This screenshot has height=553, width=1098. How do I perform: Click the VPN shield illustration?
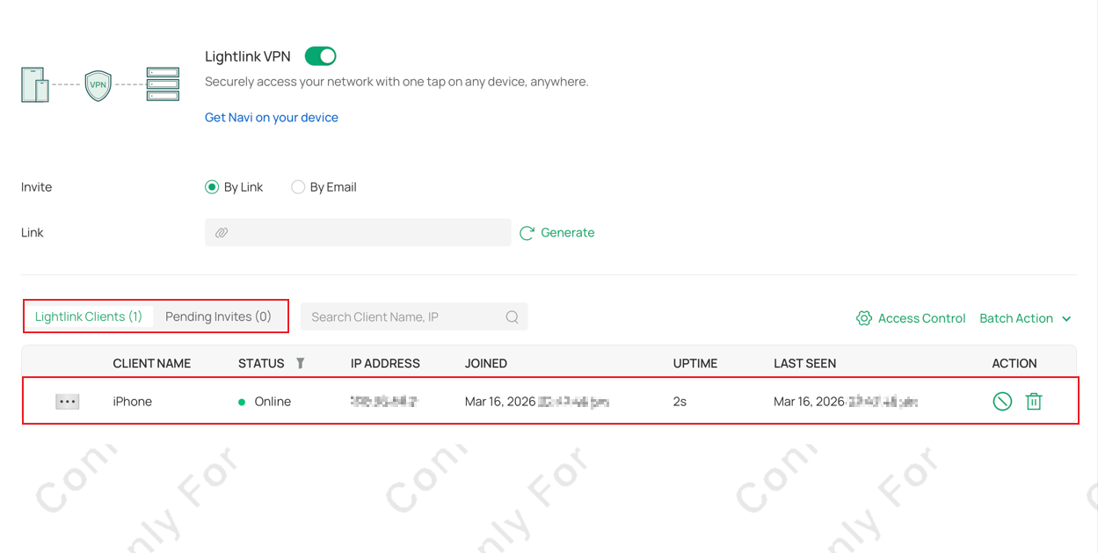tap(98, 85)
